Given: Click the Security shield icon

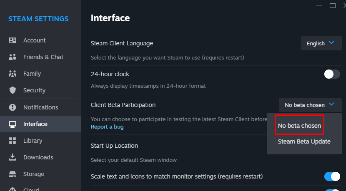Looking at the screenshot, I should pos(13,90).
